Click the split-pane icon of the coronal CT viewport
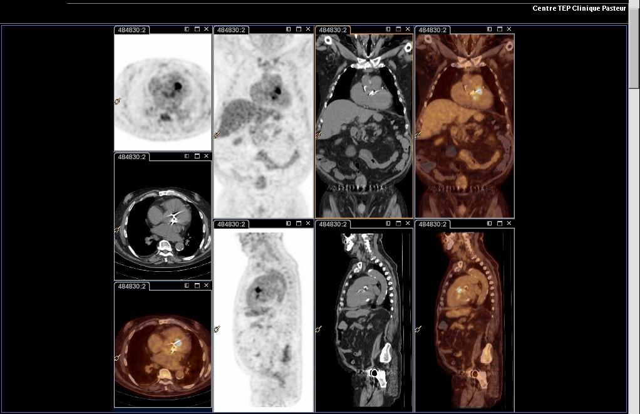The width and height of the screenshot is (640, 414). pos(388,29)
